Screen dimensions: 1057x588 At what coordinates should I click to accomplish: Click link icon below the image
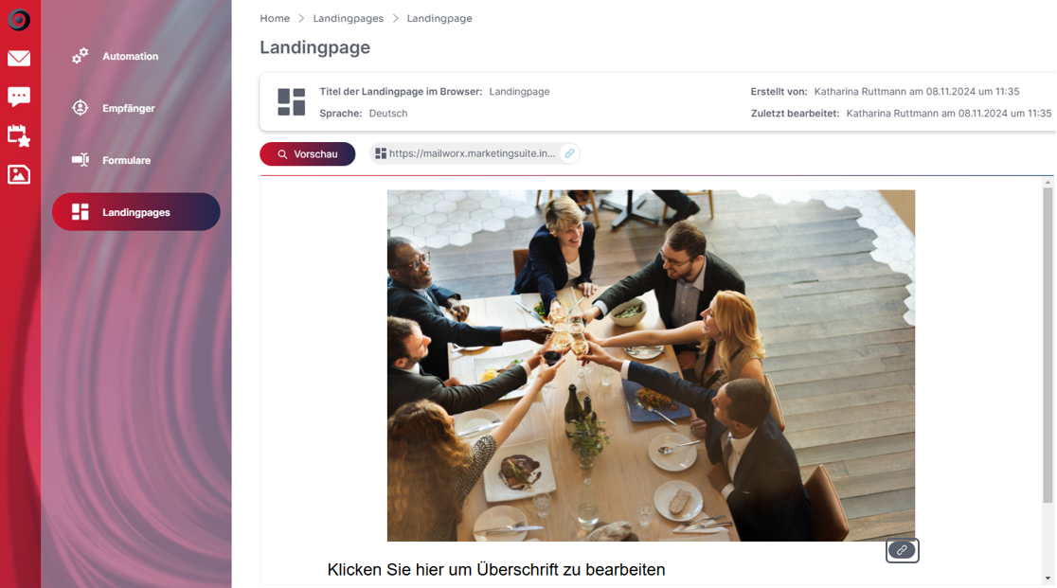tap(902, 550)
